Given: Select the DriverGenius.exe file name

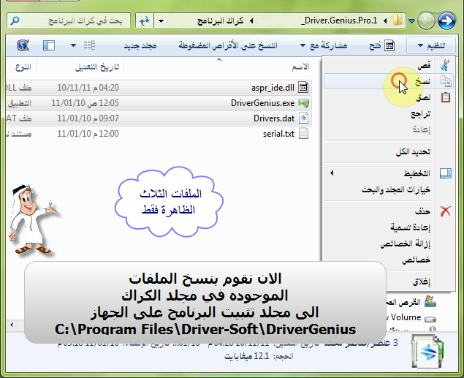Looking at the screenshot, I should click(263, 103).
